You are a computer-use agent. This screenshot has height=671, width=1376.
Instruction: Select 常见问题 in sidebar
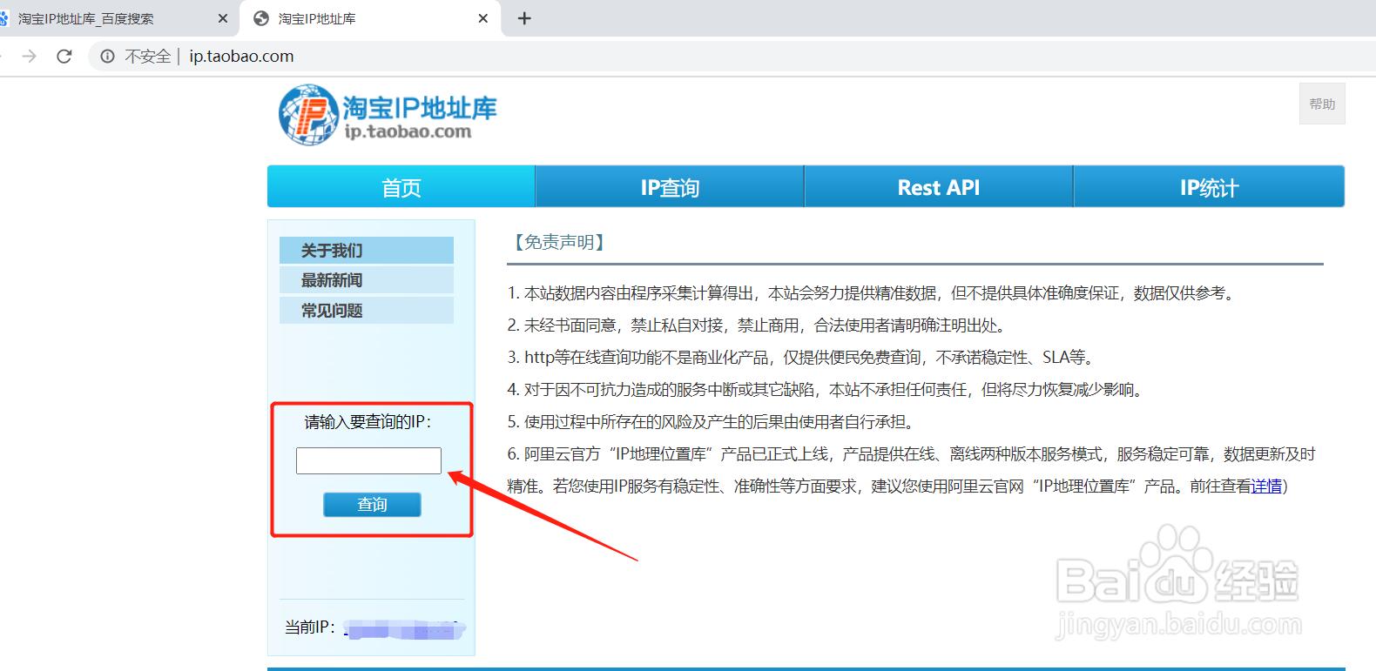click(367, 311)
